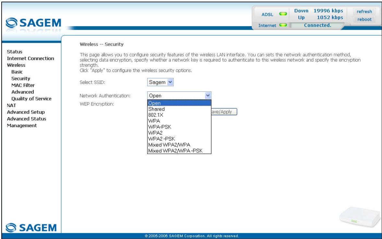382x239 pixels.
Task: Click the Wireless -- Security heading
Action: pyautogui.click(x=101, y=44)
